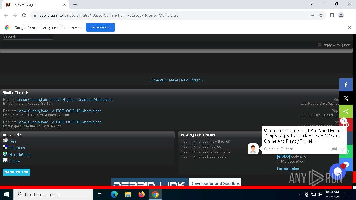Open the Digg bookmark link

coord(12,141)
